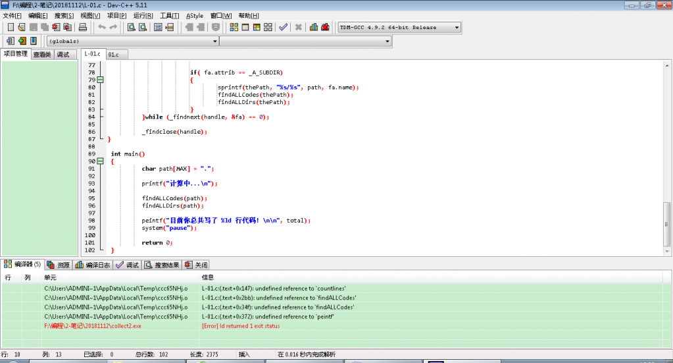This screenshot has height=363, width=673.
Task: Click the 关闭 bottom panel tab
Action: coord(196,265)
